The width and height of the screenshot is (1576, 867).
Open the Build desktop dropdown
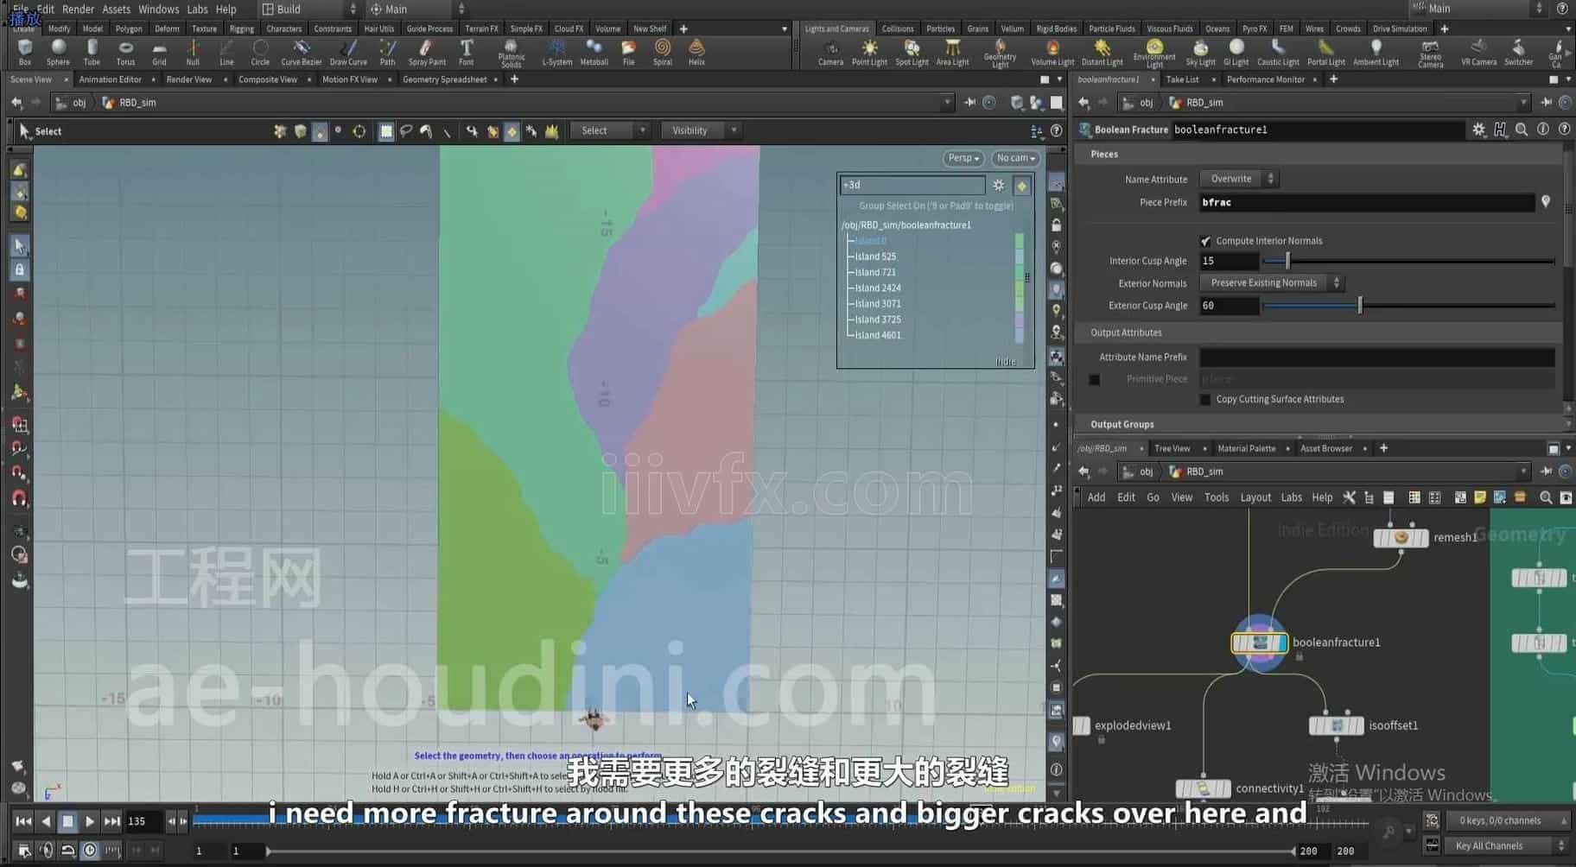[308, 9]
